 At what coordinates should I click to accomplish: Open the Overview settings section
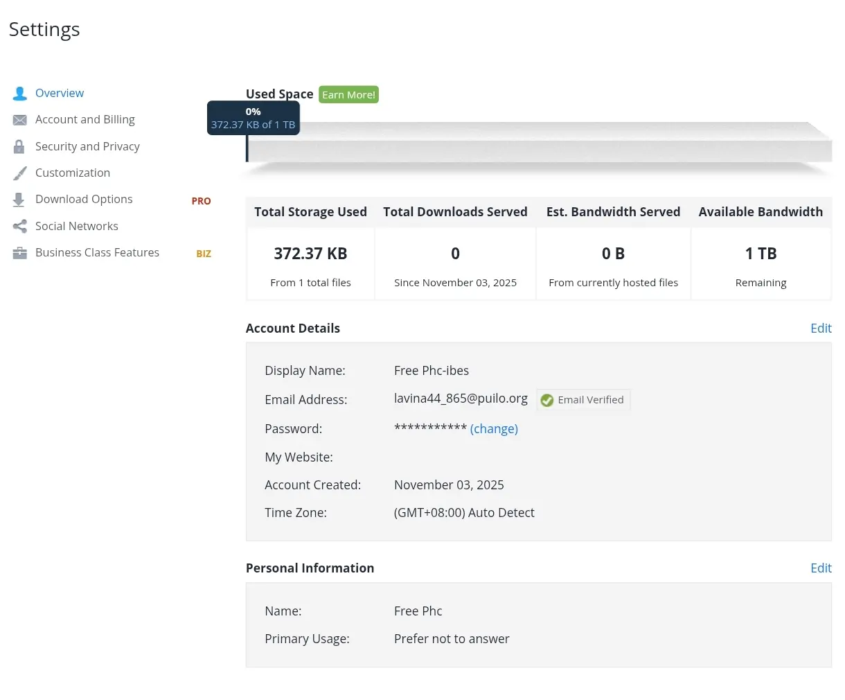tap(60, 93)
